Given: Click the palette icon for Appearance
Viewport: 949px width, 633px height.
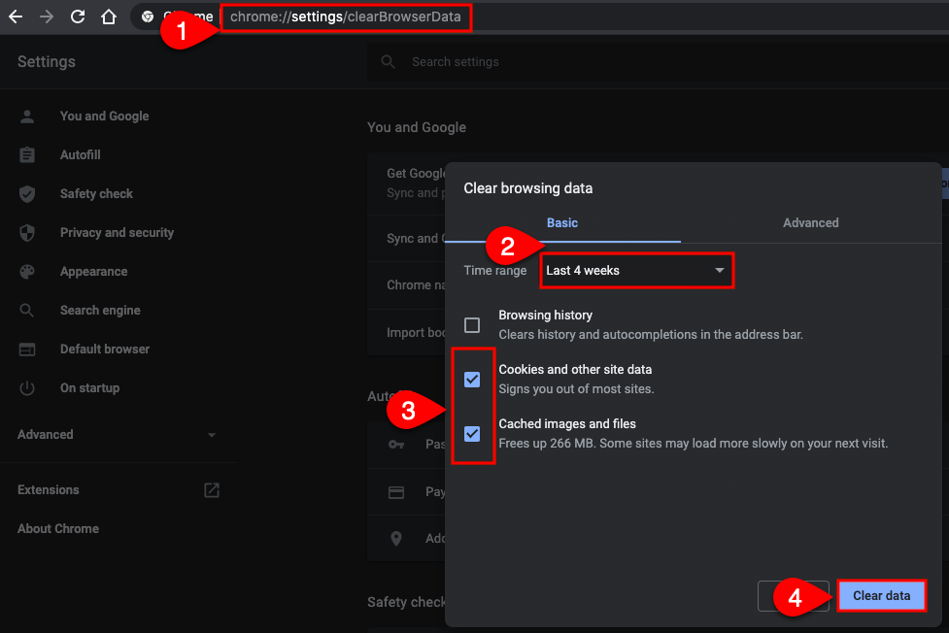Looking at the screenshot, I should click(27, 272).
